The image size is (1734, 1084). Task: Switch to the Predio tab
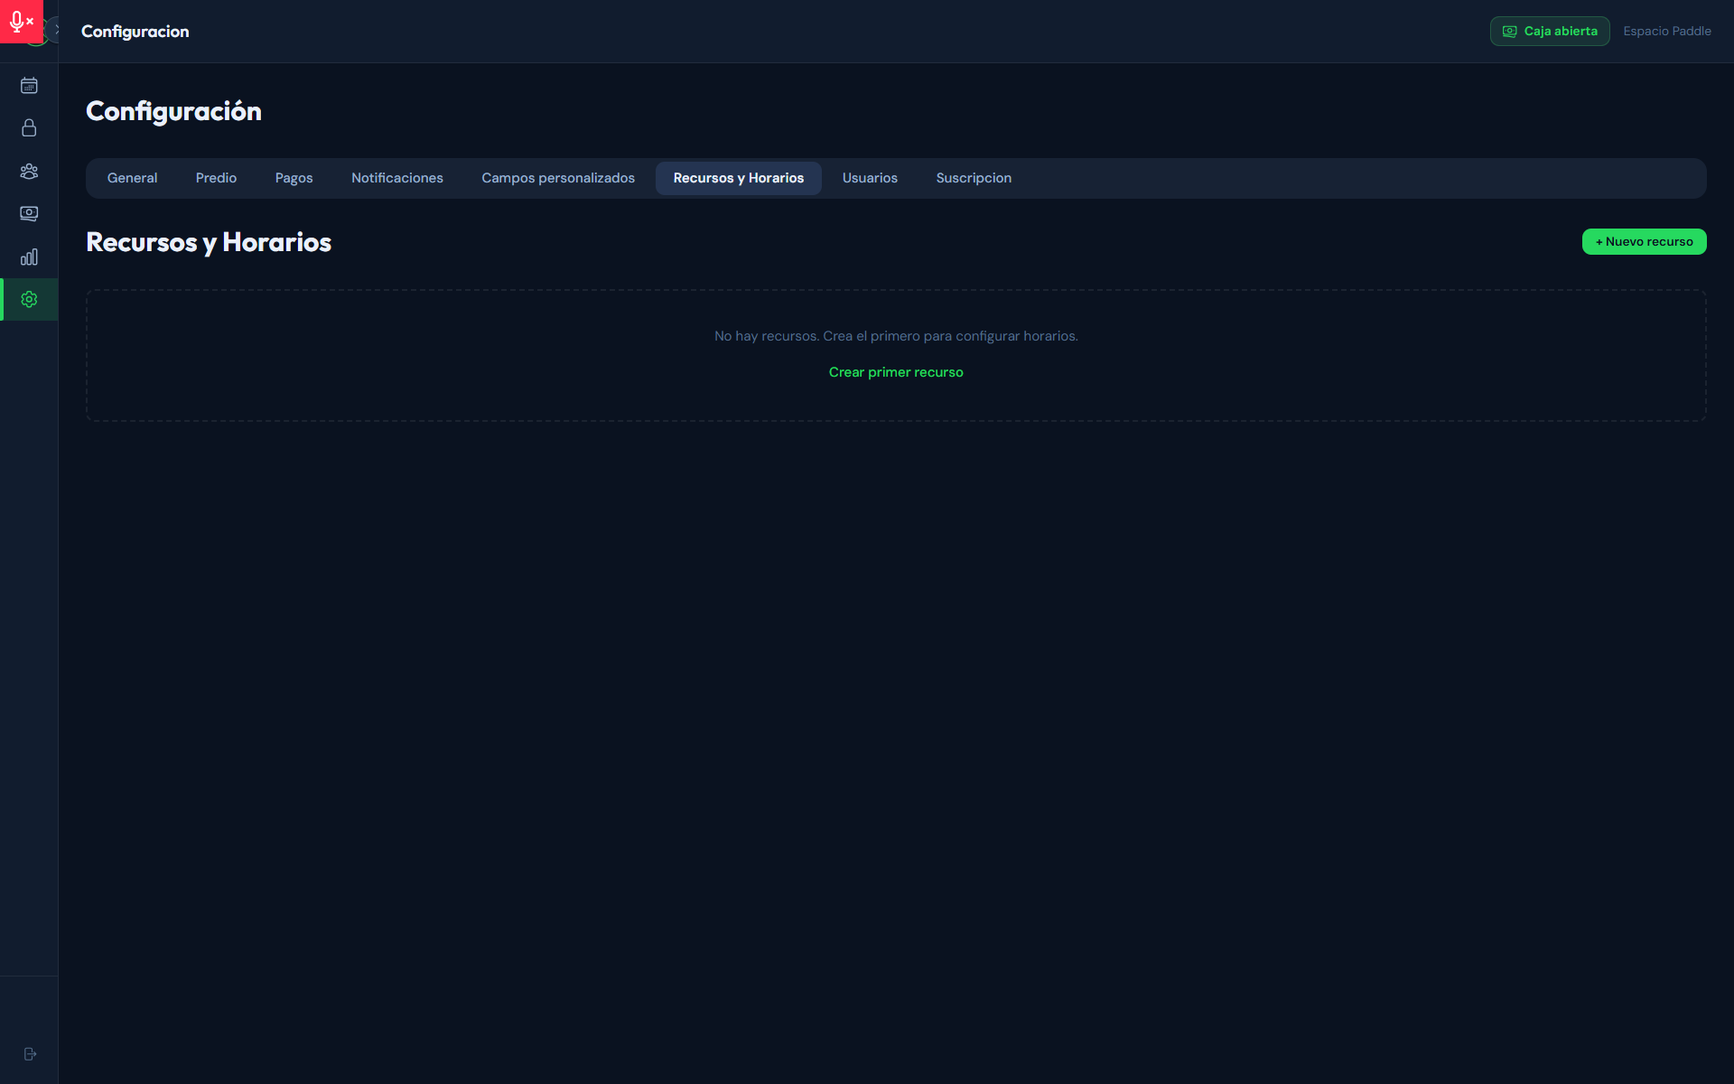pyautogui.click(x=216, y=178)
